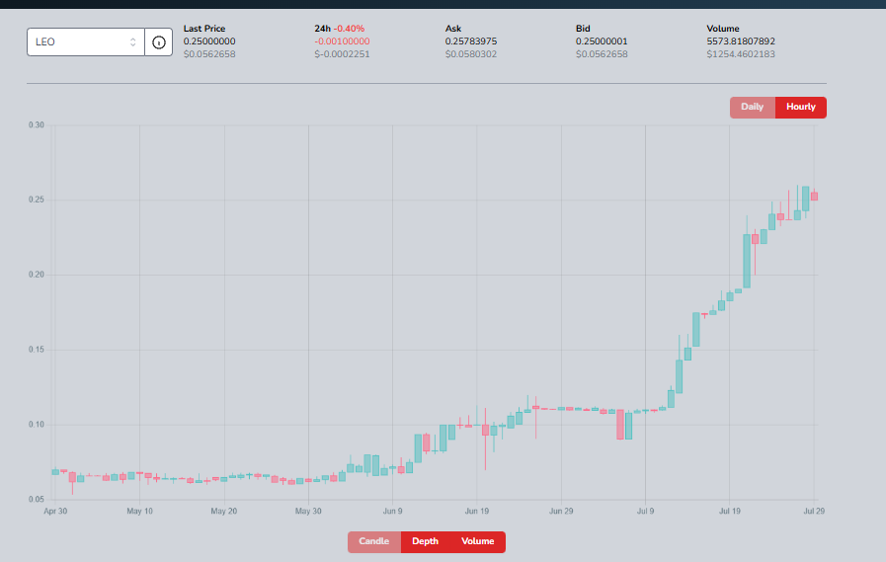
Task: Click the Jun 19 date label on x-axis
Action: [x=476, y=512]
